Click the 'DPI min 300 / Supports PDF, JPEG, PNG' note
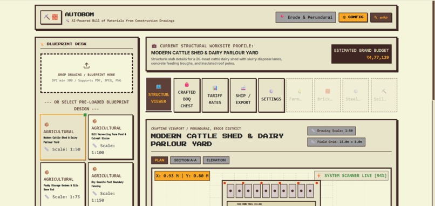This screenshot has height=206, width=435. tap(86, 80)
